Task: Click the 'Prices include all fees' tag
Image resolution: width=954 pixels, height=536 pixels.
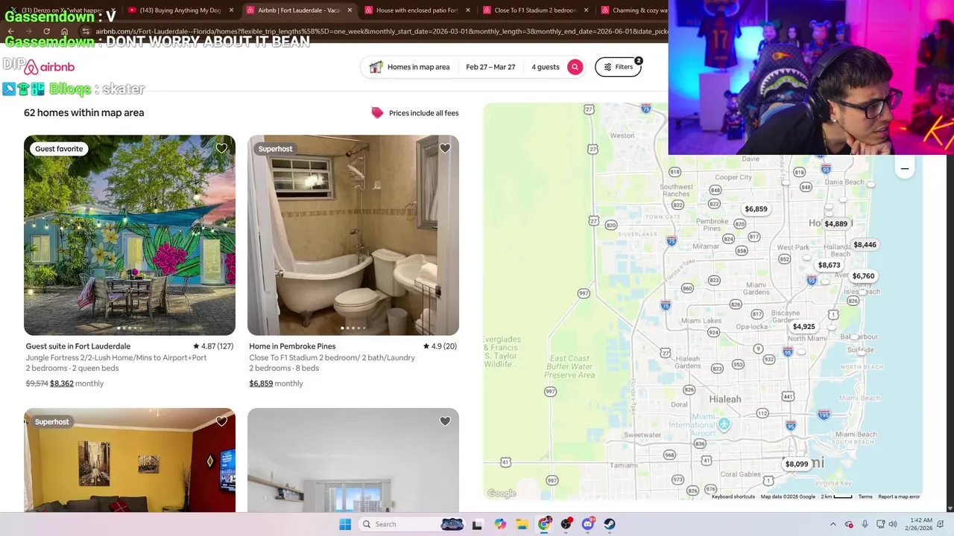Action: [x=415, y=113]
